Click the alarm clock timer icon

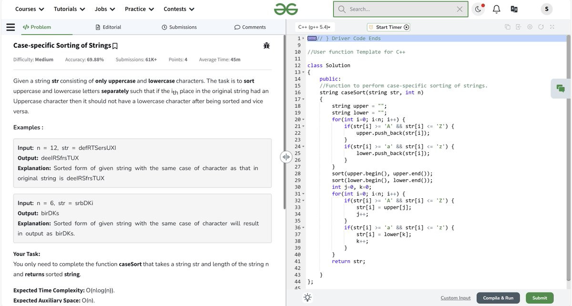coord(372,27)
